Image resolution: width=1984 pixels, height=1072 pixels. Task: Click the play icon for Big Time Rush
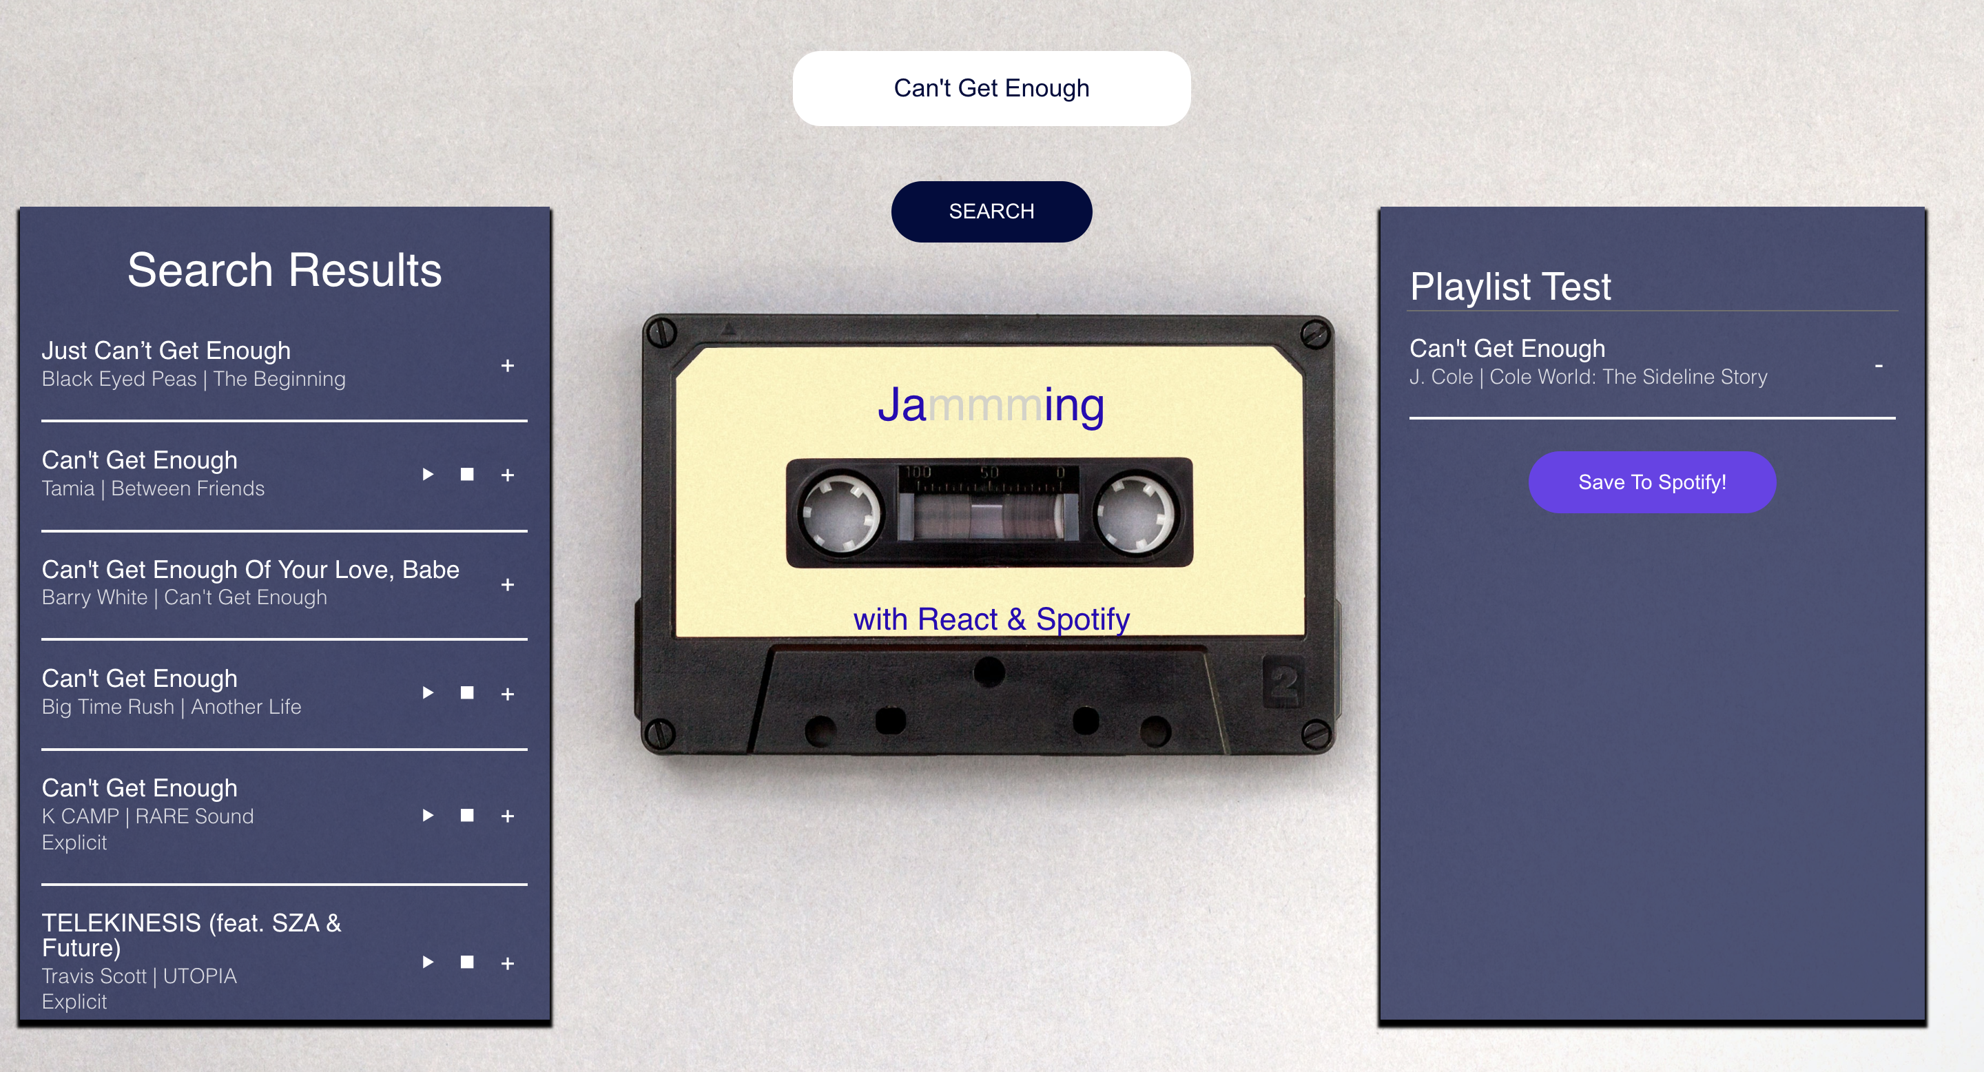428,693
